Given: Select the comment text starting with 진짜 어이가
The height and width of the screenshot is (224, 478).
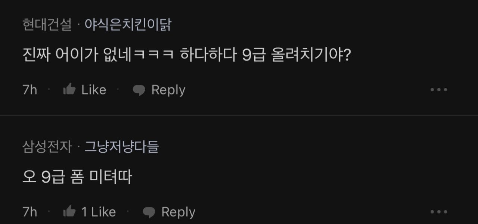Looking at the screenshot, I should coord(187,56).
